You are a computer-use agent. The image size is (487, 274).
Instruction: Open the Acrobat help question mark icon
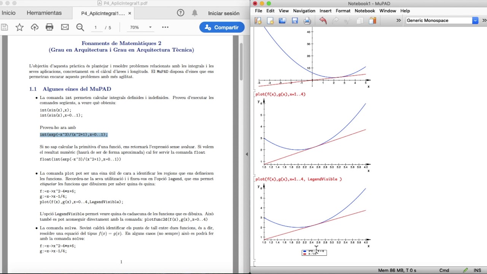click(181, 13)
